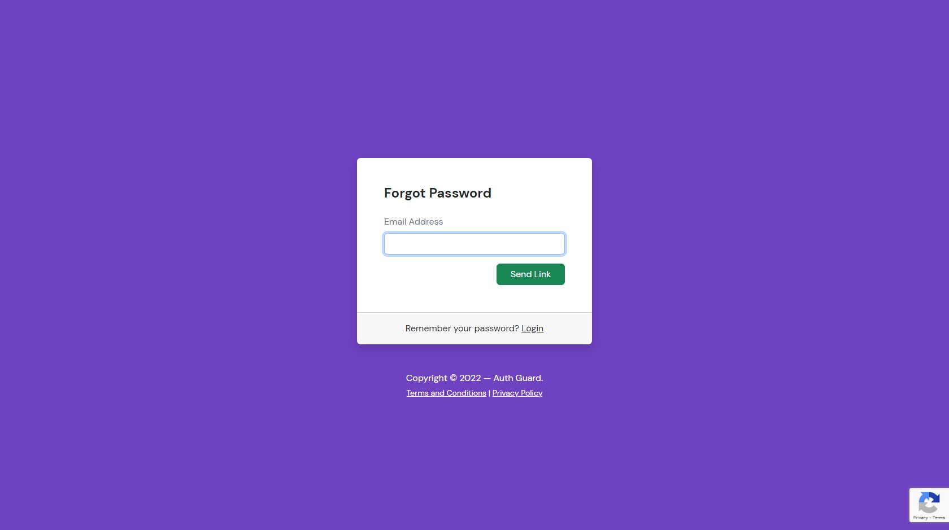Click the reCAPTCHA logo badge
The width and height of the screenshot is (949, 530).
pos(929,502)
